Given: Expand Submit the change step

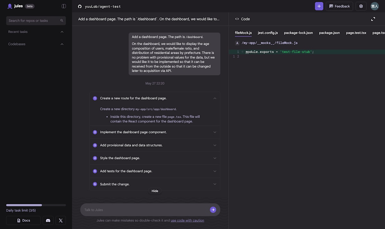Looking at the screenshot, I should [215, 184].
